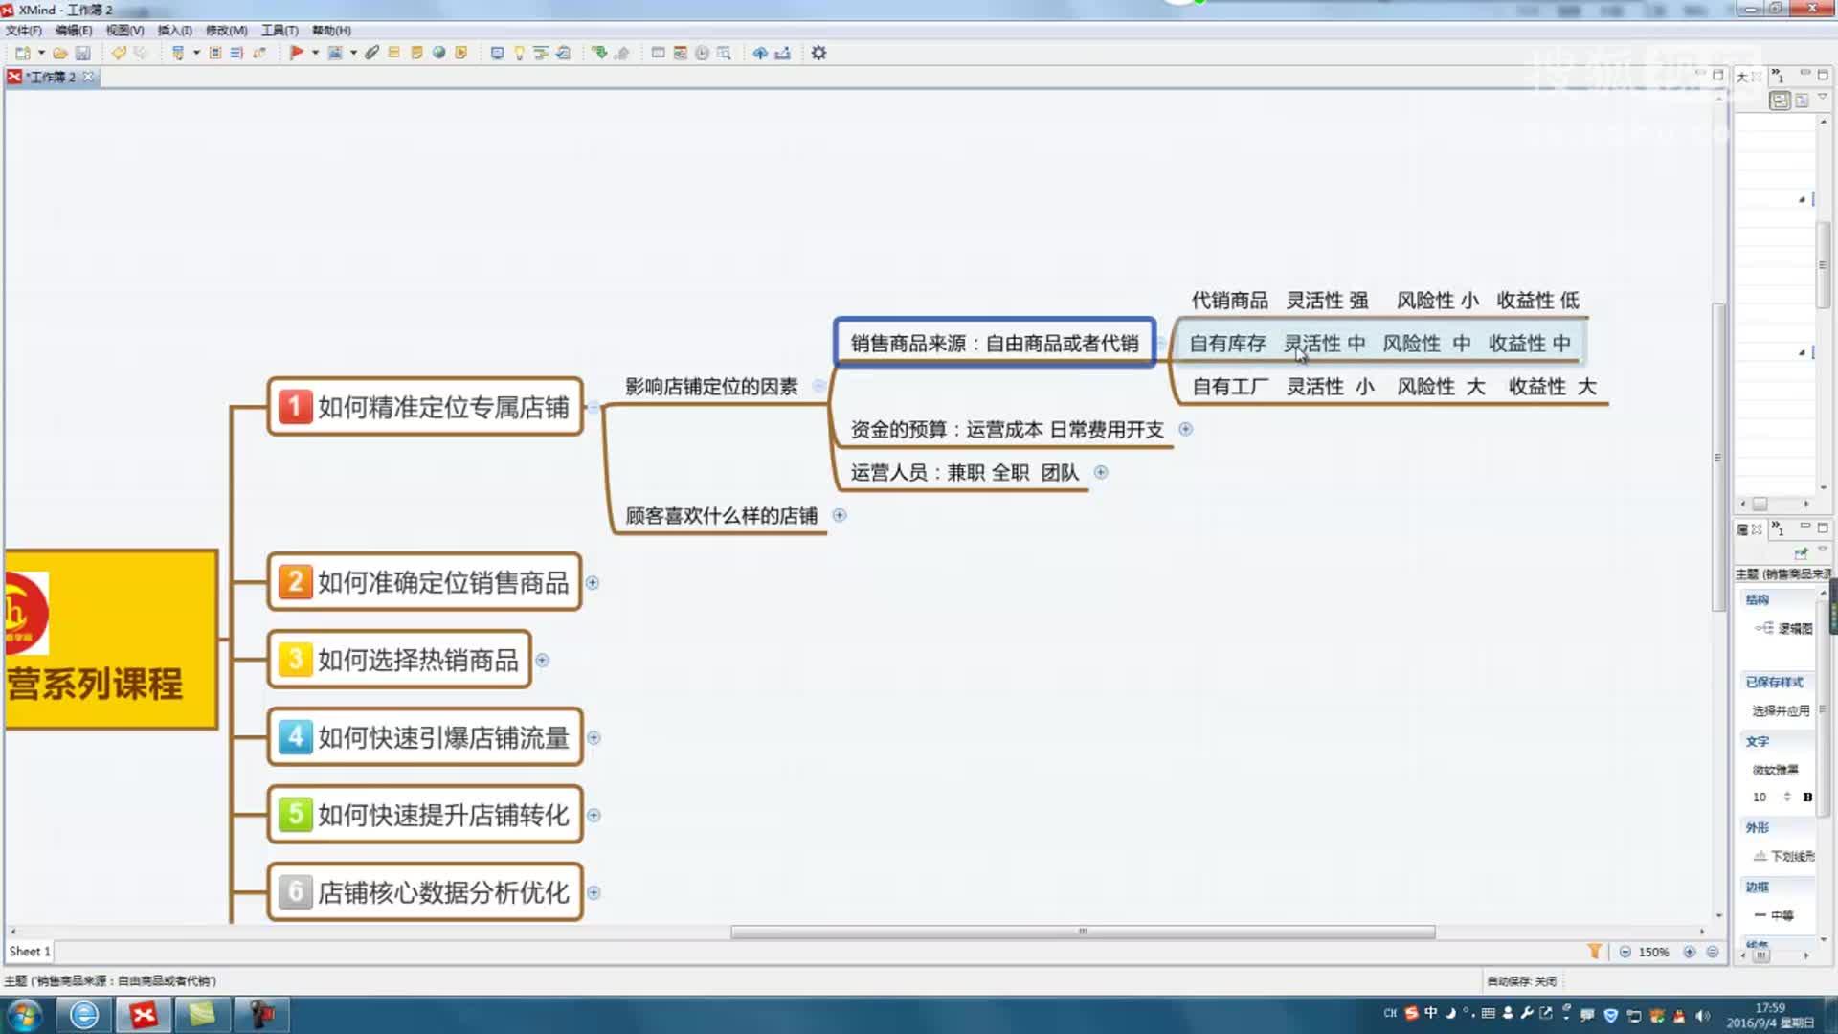1838x1034 pixels.
Task: Switch input language via the 中 tray indicator
Action: click(x=1430, y=1014)
